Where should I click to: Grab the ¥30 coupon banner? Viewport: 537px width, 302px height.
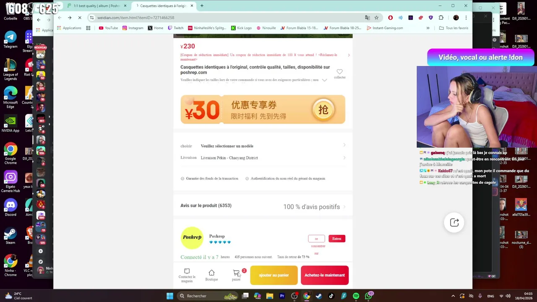click(263, 109)
